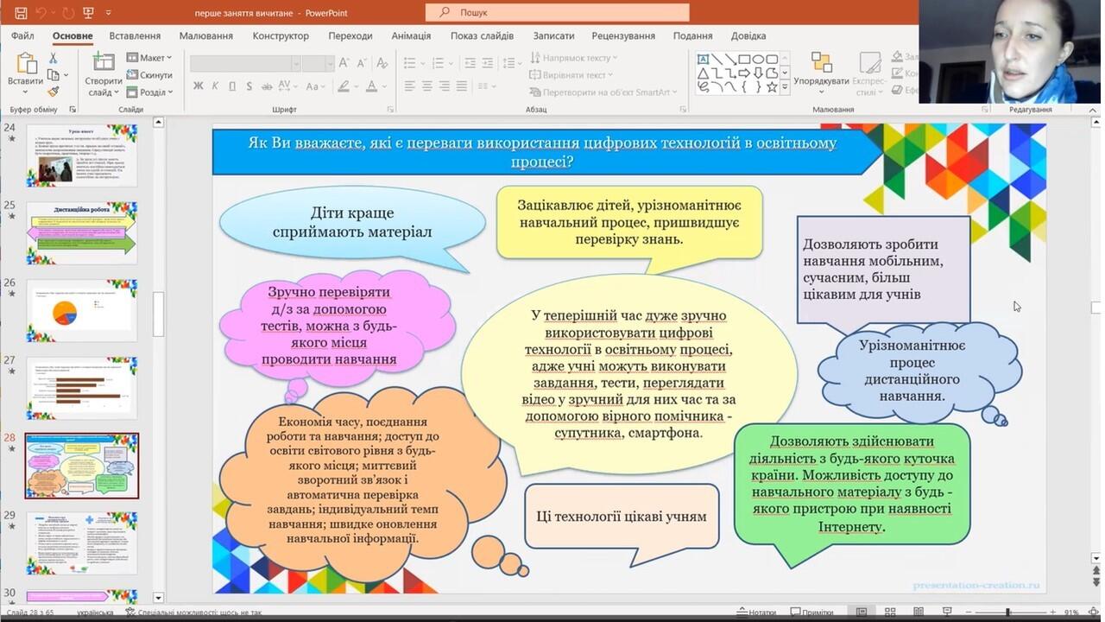Open the Файл menu
This screenshot has height=622, width=1105.
coord(23,36)
